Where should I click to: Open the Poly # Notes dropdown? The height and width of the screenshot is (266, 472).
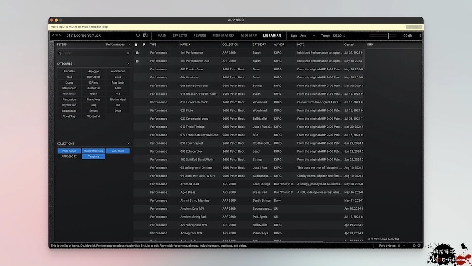click(401, 246)
